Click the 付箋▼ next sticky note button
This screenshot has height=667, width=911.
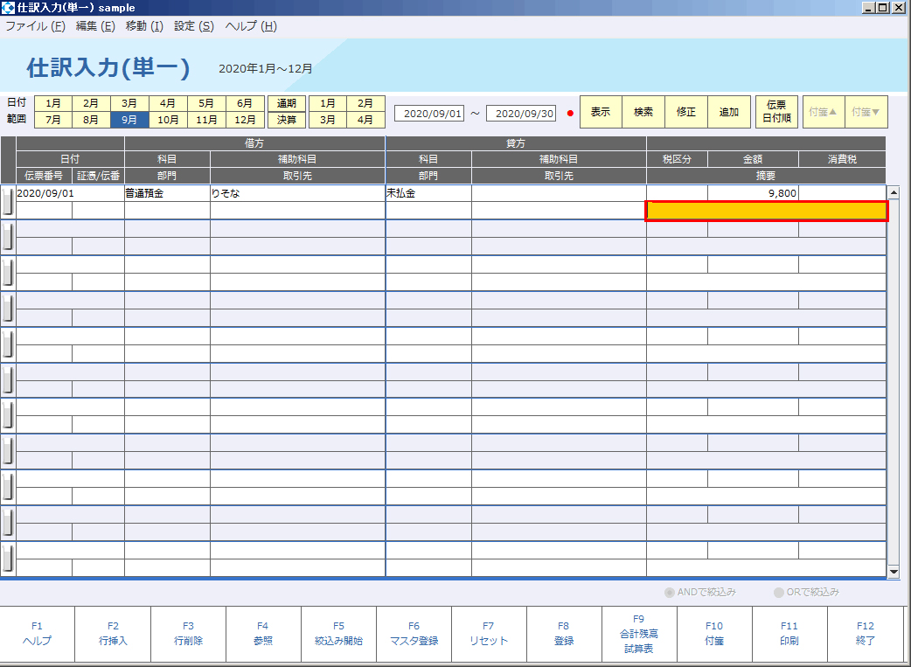point(866,112)
